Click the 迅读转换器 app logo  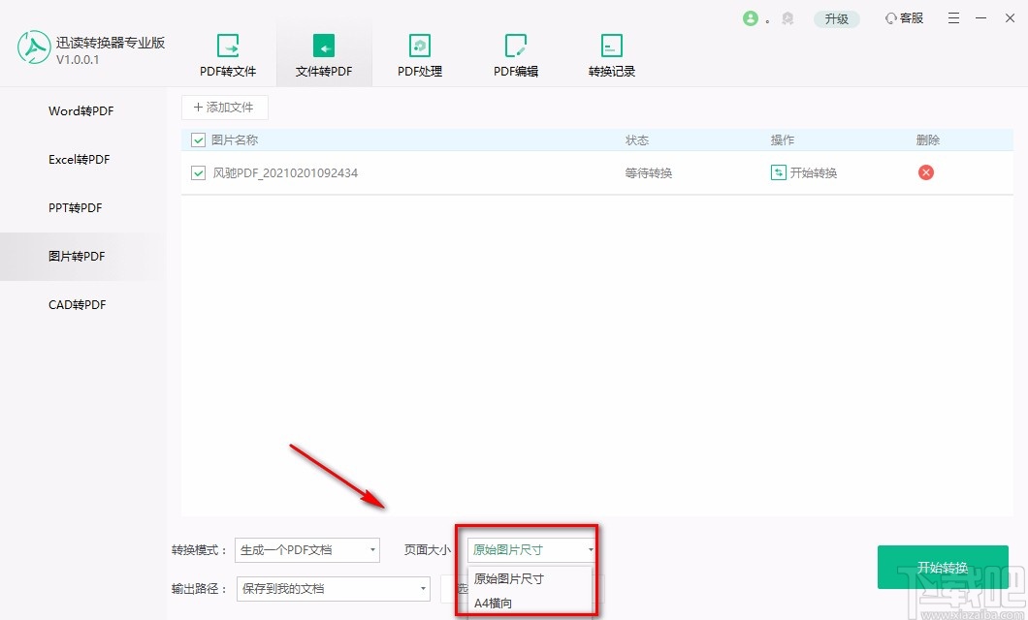(34, 46)
